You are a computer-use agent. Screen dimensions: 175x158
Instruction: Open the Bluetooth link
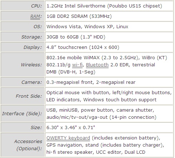[x=97, y=65]
